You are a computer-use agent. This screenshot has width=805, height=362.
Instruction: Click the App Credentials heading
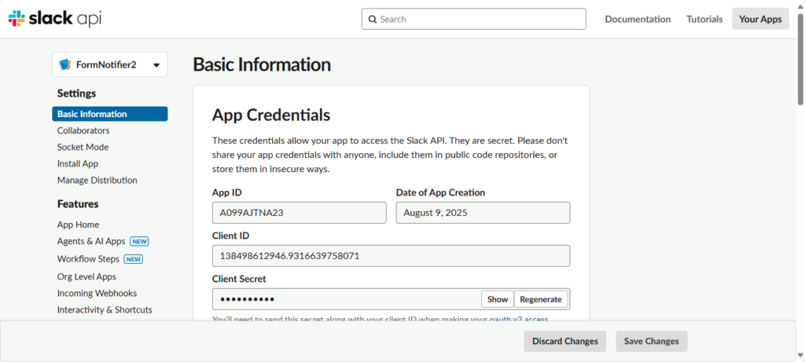[271, 115]
